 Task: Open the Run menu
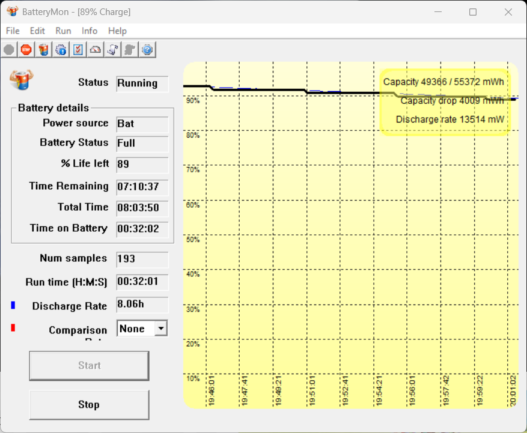(63, 31)
